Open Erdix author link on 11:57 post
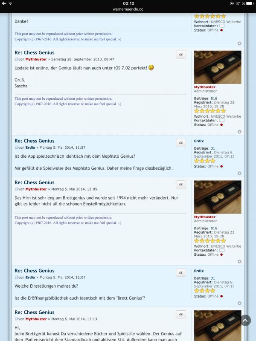Screen dimensions: 256x341 click(x=30, y=147)
